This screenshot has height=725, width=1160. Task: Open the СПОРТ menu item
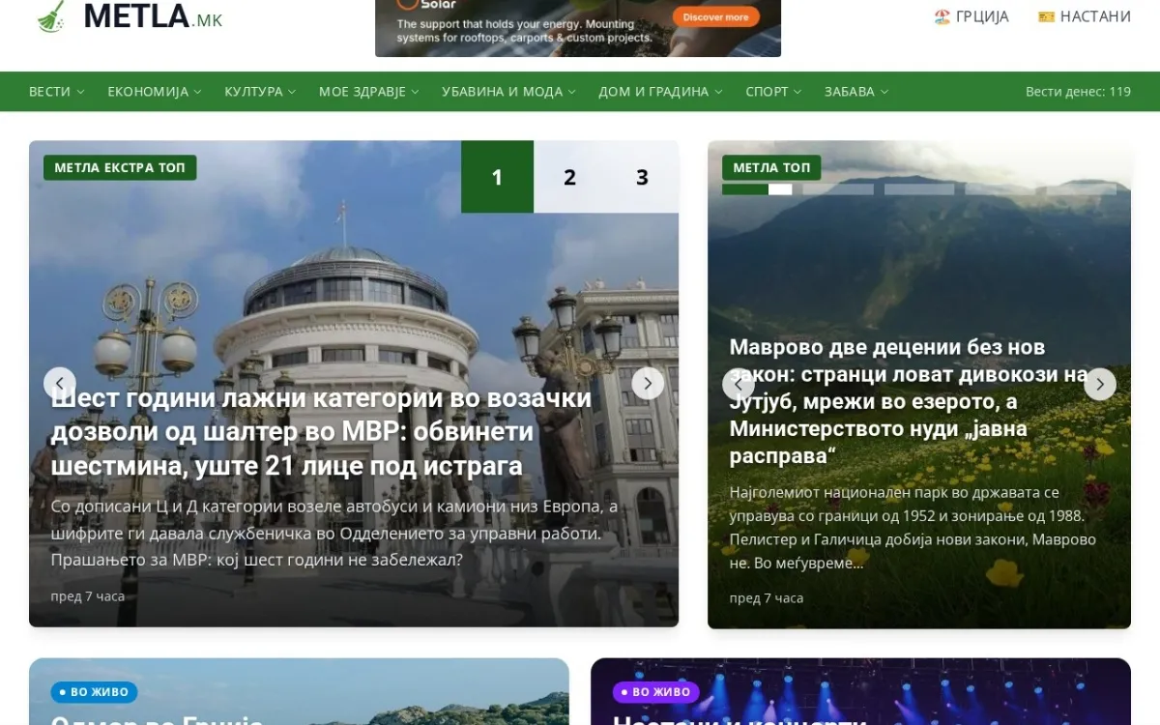773,92
